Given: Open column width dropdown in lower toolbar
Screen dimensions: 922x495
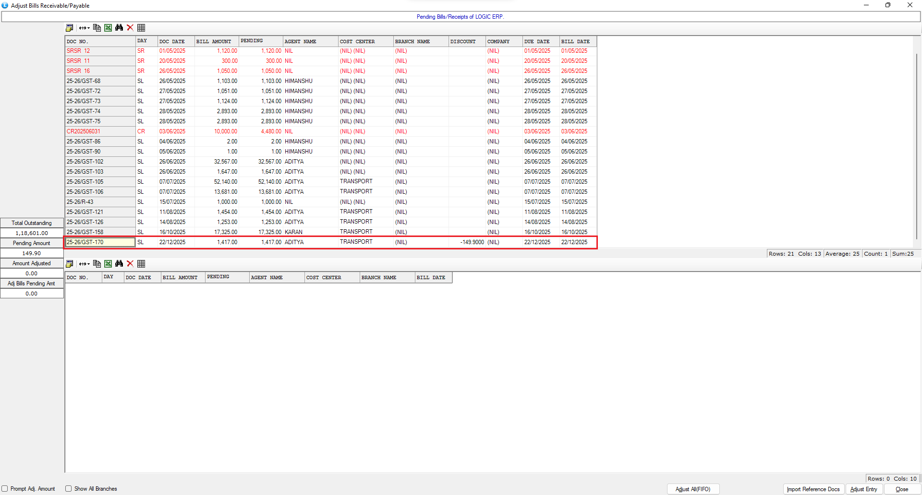Looking at the screenshot, I should 85,264.
